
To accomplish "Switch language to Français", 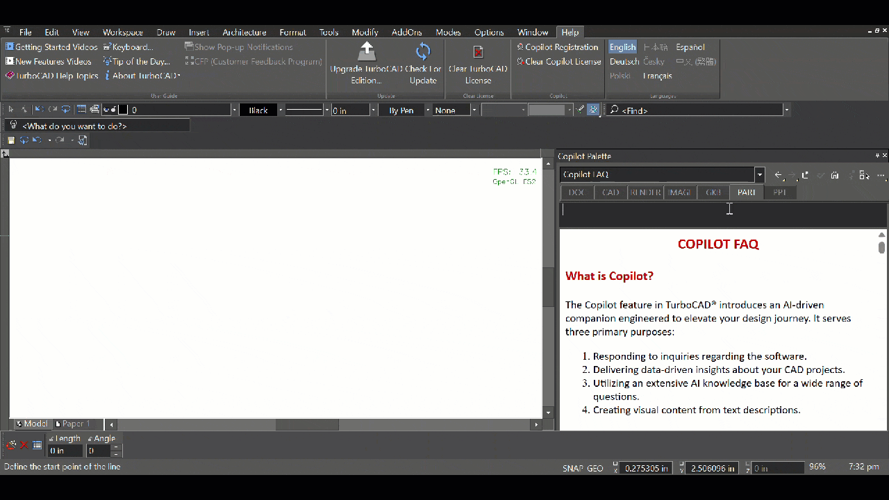I will point(657,76).
